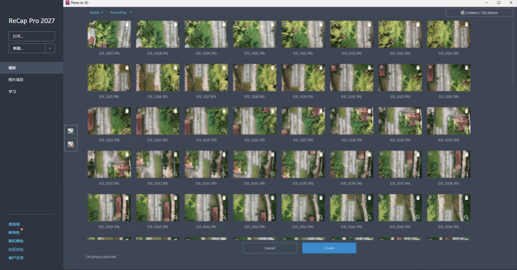Click the file name DJI_0145.JPG
The width and height of the screenshot is (517, 270).
point(400,227)
